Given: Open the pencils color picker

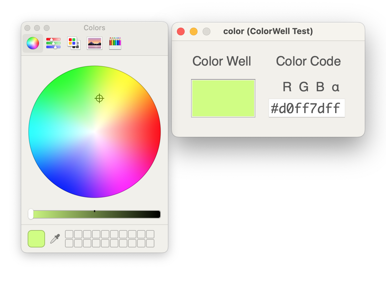Looking at the screenshot, I should [115, 43].
